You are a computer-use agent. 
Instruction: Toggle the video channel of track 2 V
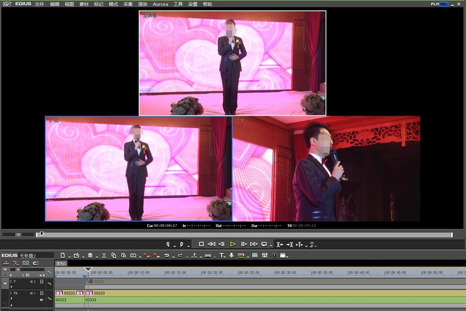tap(41, 281)
